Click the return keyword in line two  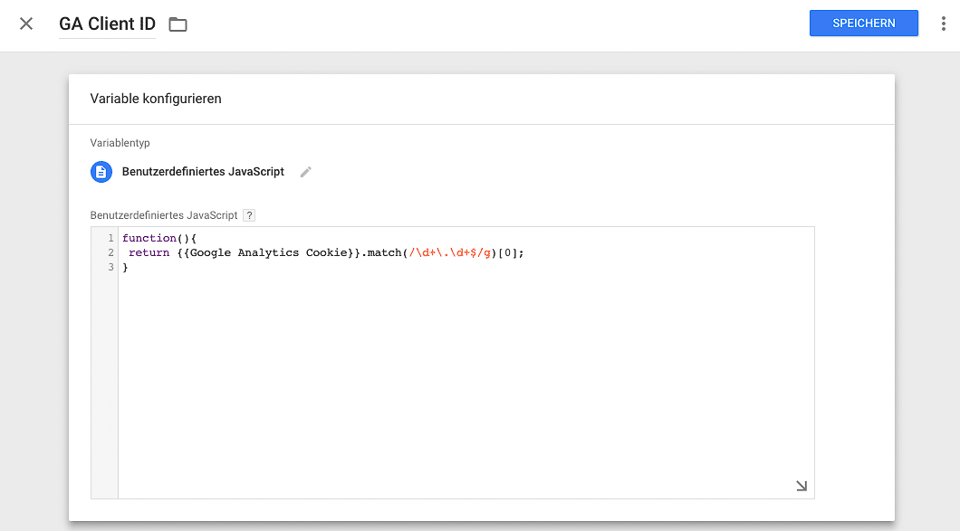(149, 252)
